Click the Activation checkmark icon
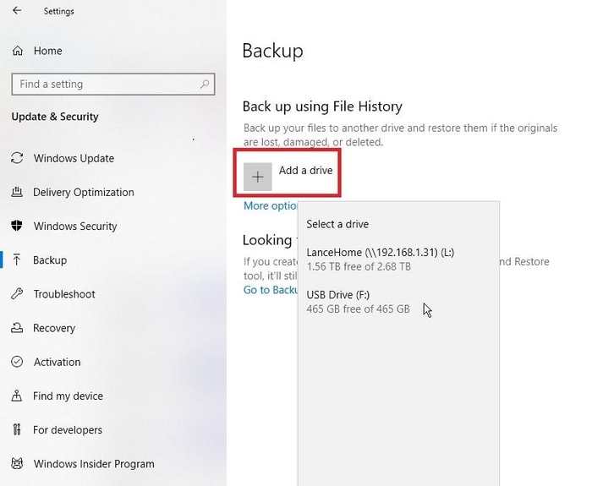 click(x=17, y=362)
